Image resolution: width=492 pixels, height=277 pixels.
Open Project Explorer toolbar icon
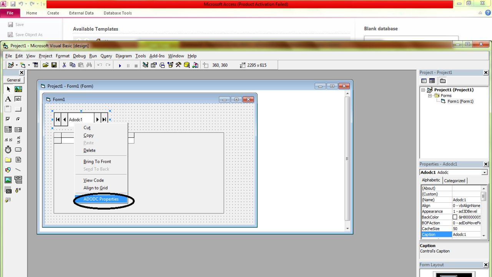(x=145, y=65)
